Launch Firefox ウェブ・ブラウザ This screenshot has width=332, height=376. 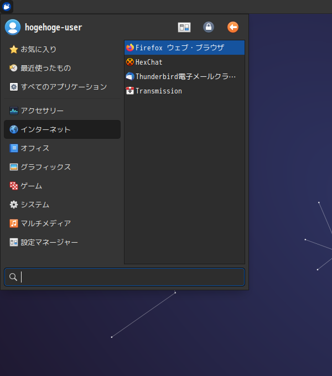tap(184, 48)
